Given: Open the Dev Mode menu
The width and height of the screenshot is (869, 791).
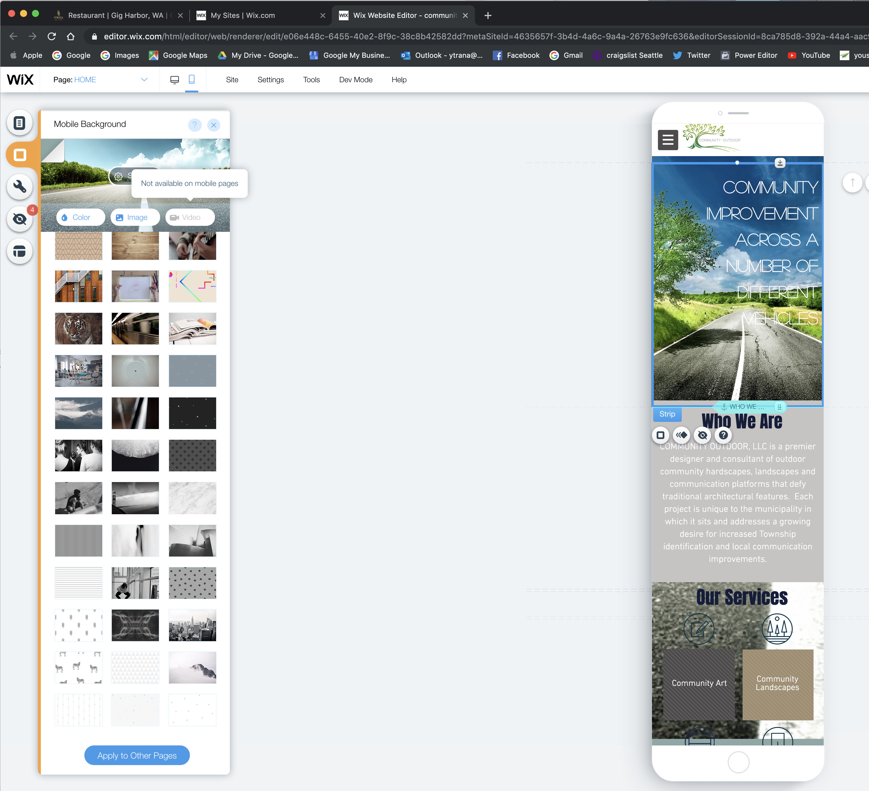Looking at the screenshot, I should click(x=356, y=80).
